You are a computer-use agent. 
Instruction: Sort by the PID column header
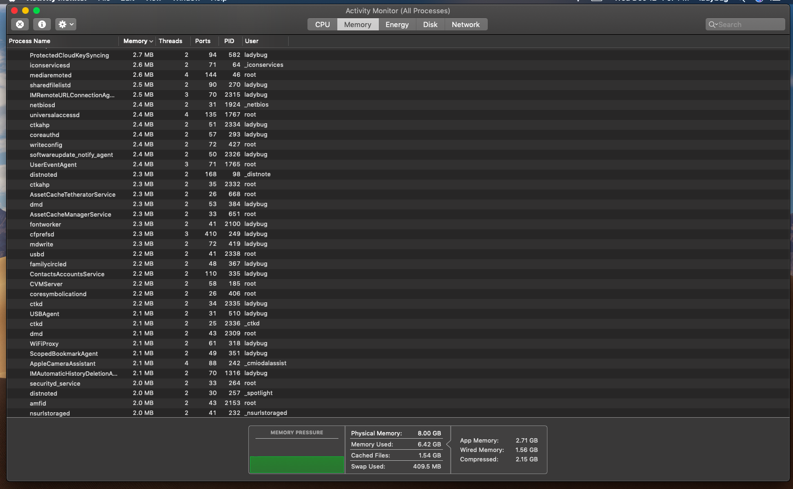230,41
